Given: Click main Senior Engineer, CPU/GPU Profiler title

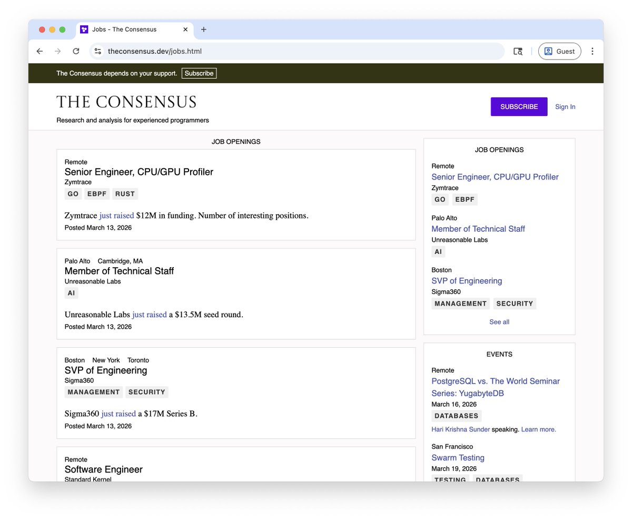Looking at the screenshot, I should (x=139, y=172).
